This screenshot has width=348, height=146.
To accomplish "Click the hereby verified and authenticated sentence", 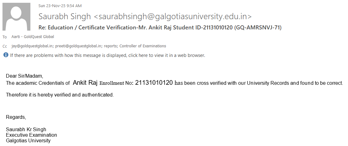I will tap(60, 95).
